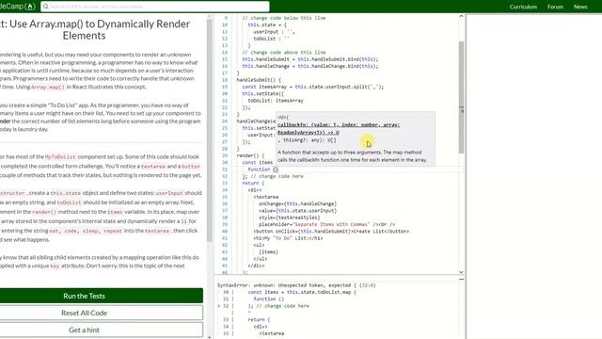602x339 pixels.
Task: Click the 'handleSubmit() {' line
Action: pyautogui.click(x=259, y=80)
